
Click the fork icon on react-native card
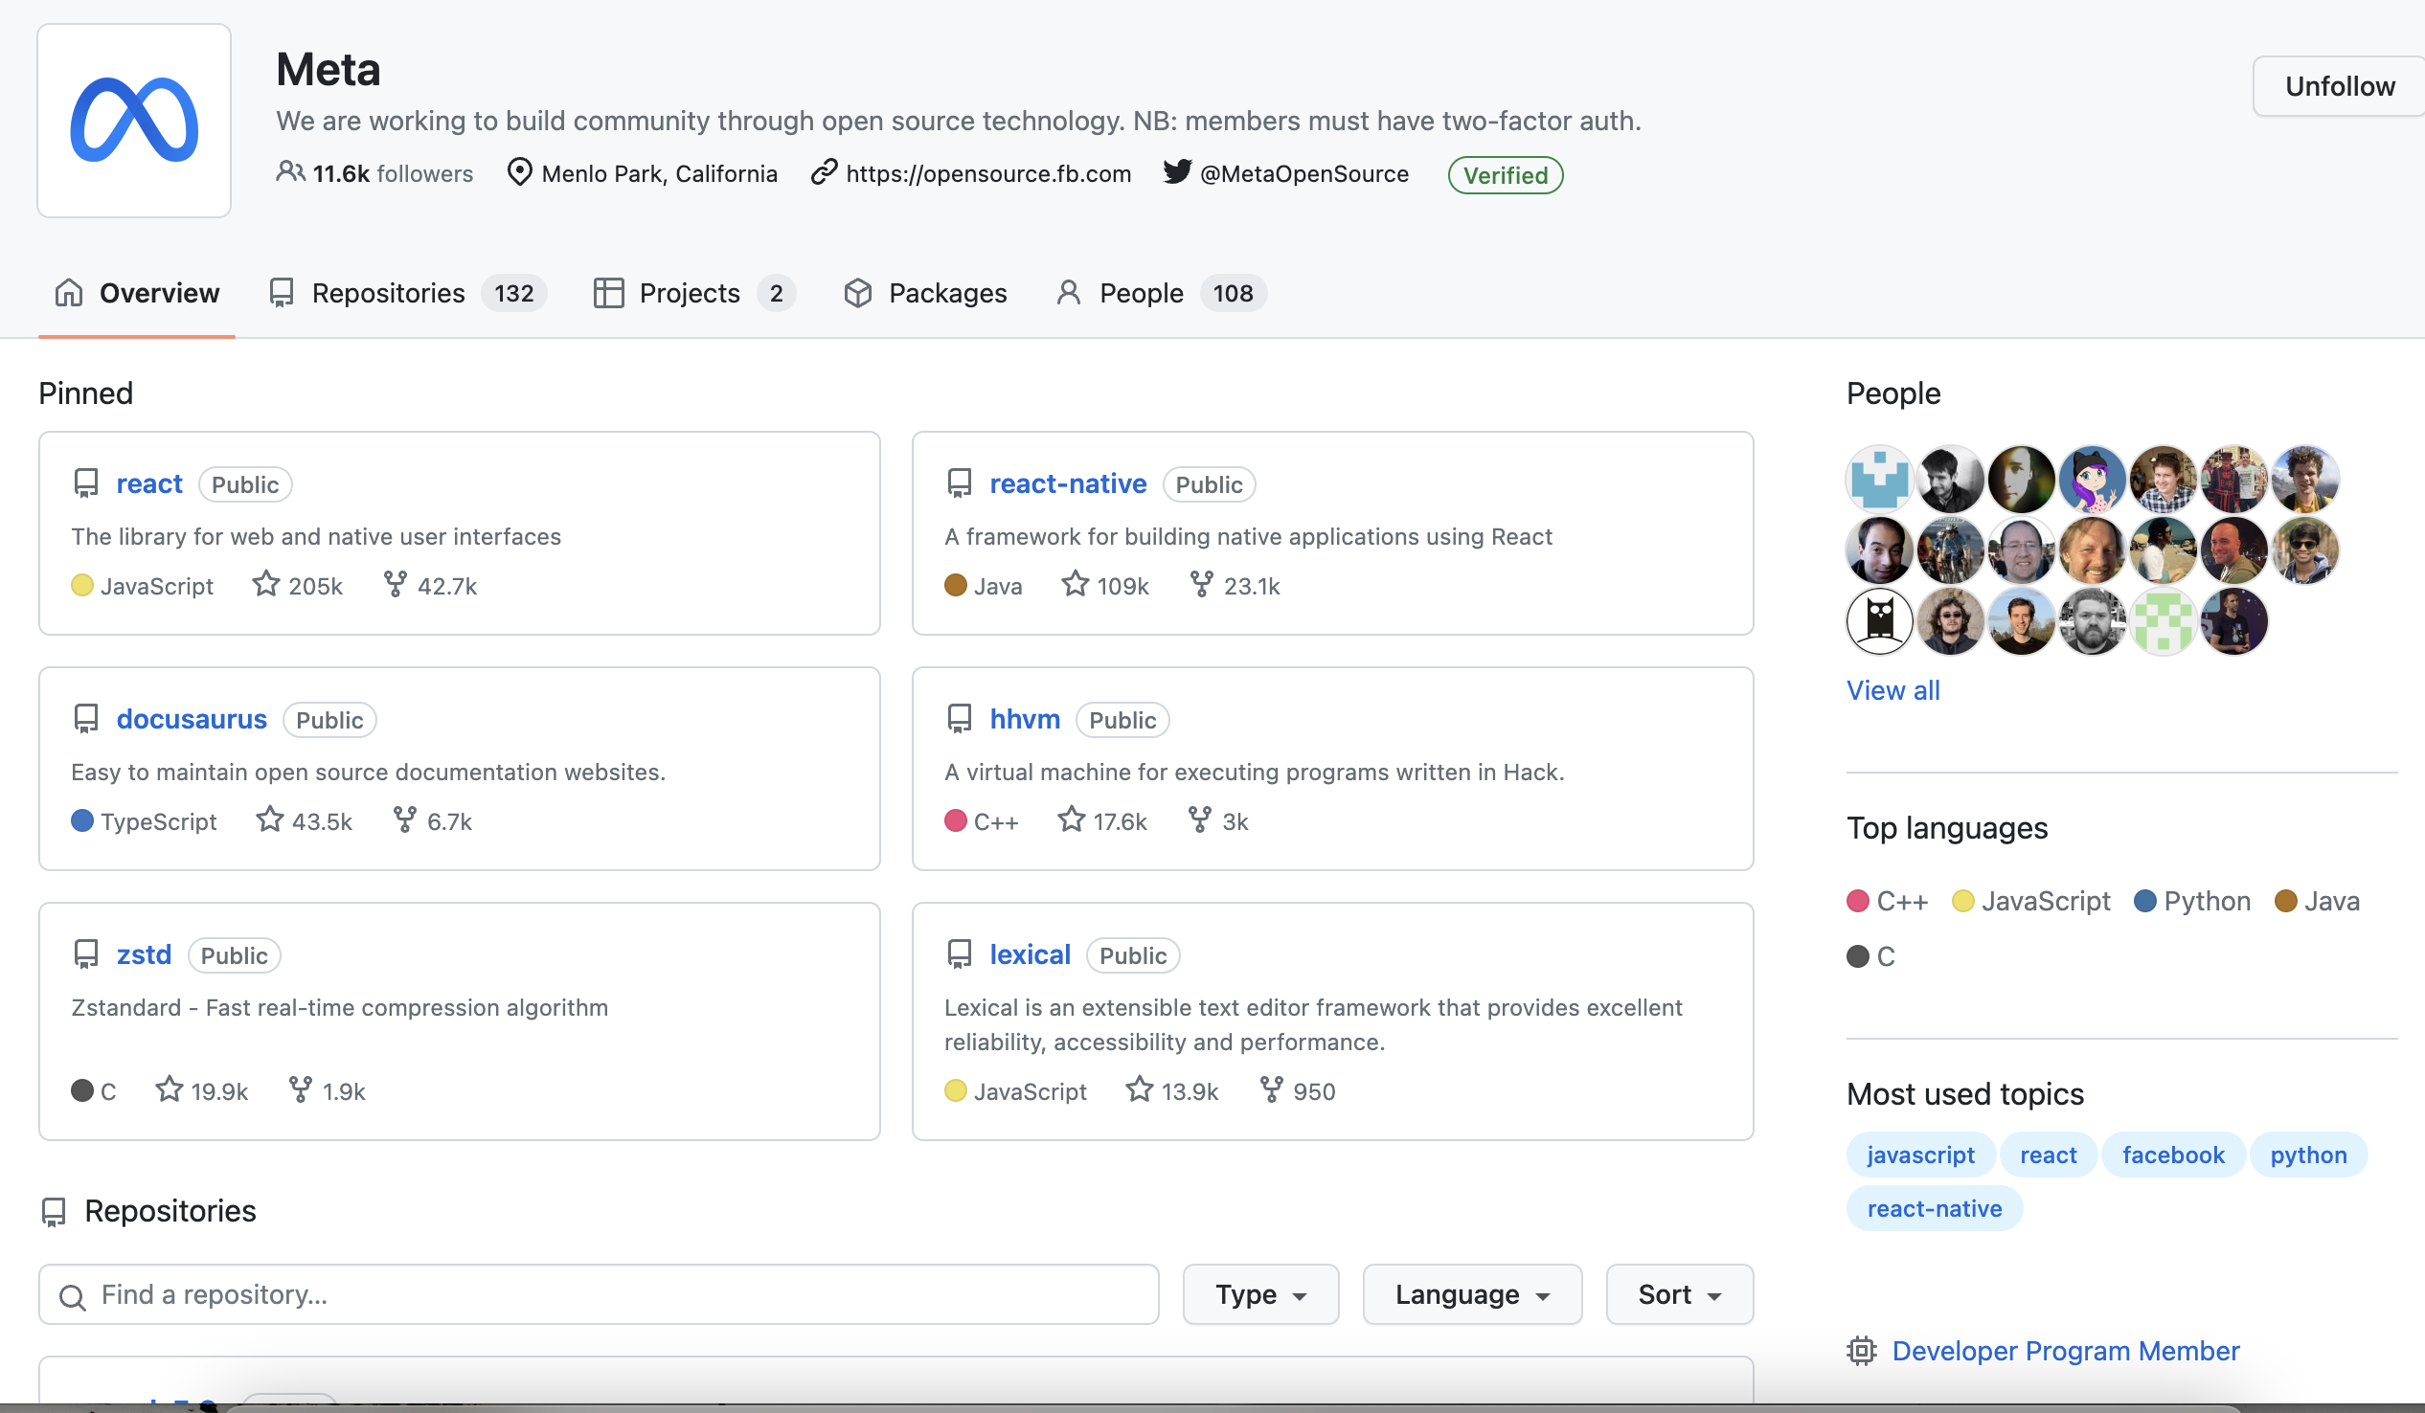tap(1201, 584)
